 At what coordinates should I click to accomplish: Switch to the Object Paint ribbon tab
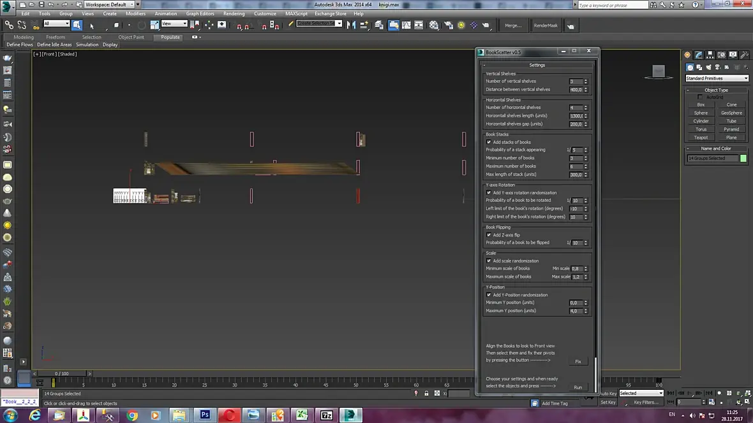[x=131, y=37]
